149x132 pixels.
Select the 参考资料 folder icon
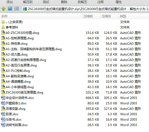click(x=3, y=27)
